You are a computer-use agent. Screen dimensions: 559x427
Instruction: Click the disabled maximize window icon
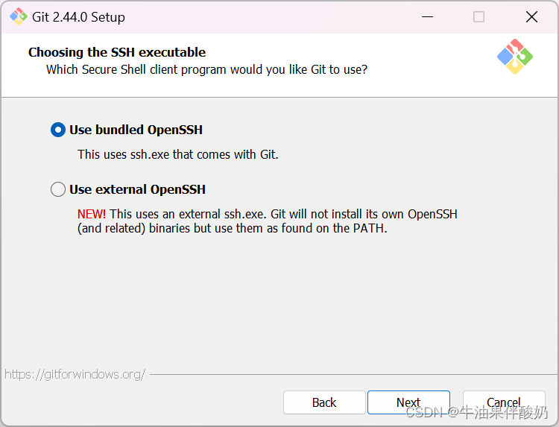pyautogui.click(x=479, y=16)
